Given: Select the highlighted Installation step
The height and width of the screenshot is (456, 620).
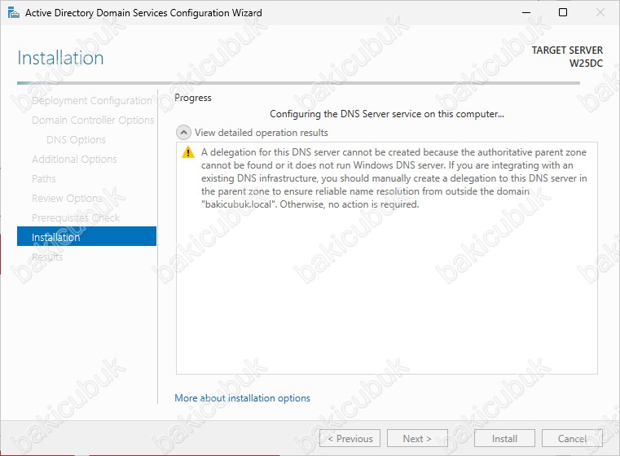Looking at the screenshot, I should pyautogui.click(x=86, y=236).
